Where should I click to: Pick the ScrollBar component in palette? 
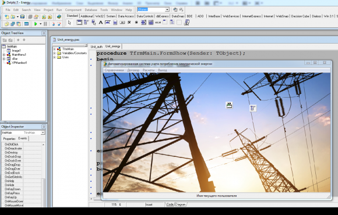(x=158, y=22)
